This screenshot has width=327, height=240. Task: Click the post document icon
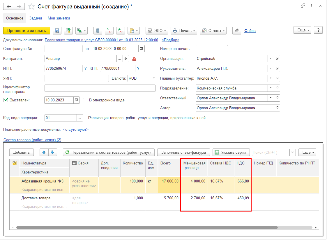click(x=68, y=31)
